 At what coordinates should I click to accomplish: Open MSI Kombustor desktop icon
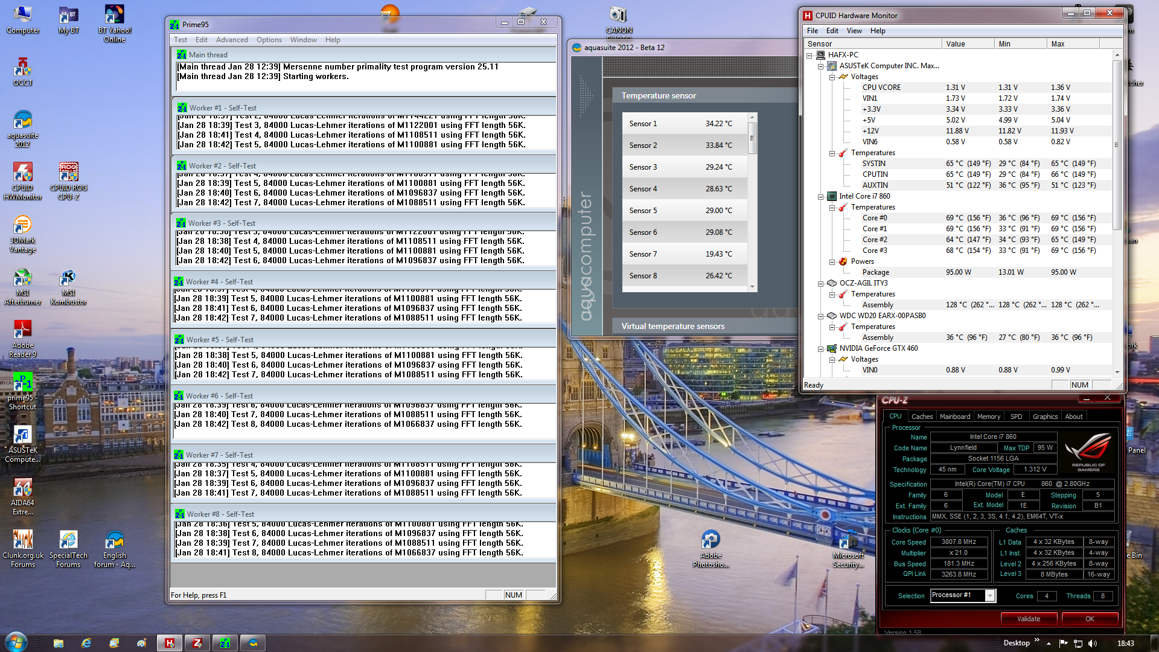(68, 286)
